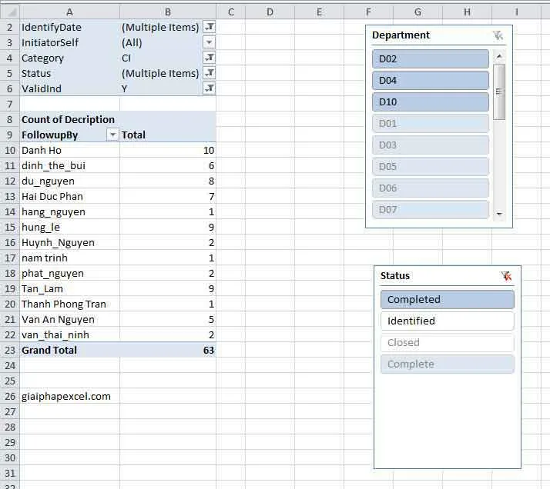Clear the Department slicer filter

point(498,35)
